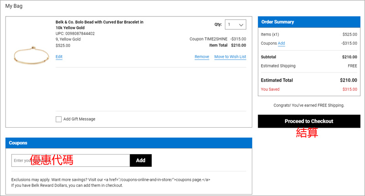
Task: Click the Coupon TIME2SHINE discount label
Action: [208, 39]
